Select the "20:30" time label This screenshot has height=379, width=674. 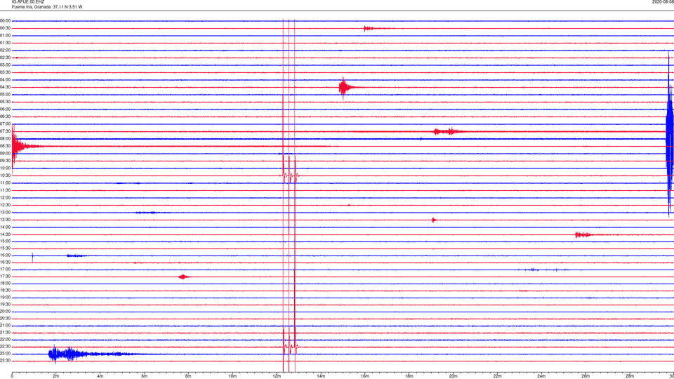click(5, 319)
